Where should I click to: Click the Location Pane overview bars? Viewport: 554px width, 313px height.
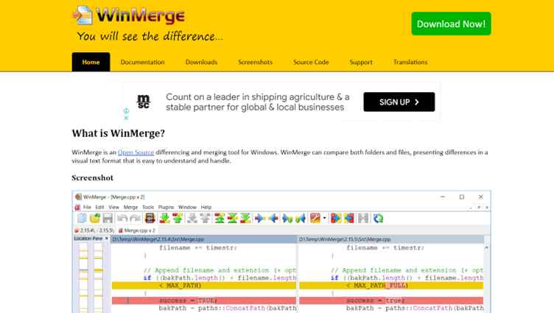point(91,278)
